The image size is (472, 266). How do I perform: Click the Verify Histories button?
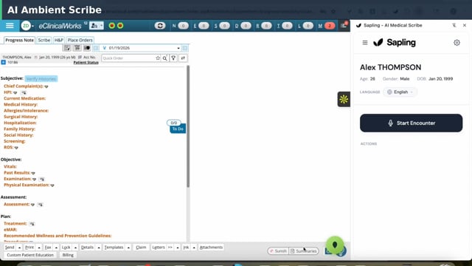(41, 79)
